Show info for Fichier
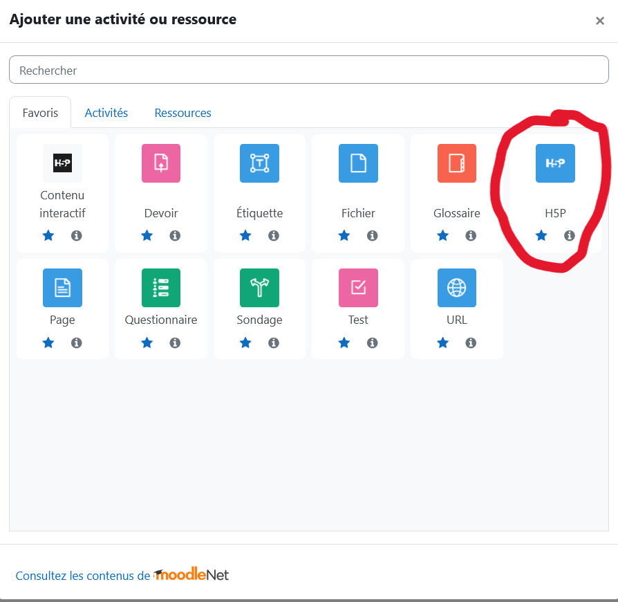Viewport: 618px width, 602px height. 373,235
